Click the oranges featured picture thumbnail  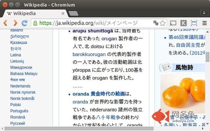183,94
